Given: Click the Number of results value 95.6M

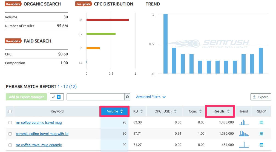Looking at the screenshot, I should click(62, 26).
